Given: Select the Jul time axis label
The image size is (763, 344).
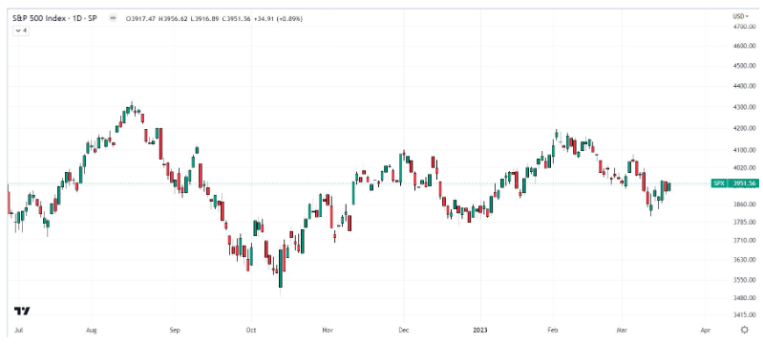Looking at the screenshot, I should (x=18, y=331).
